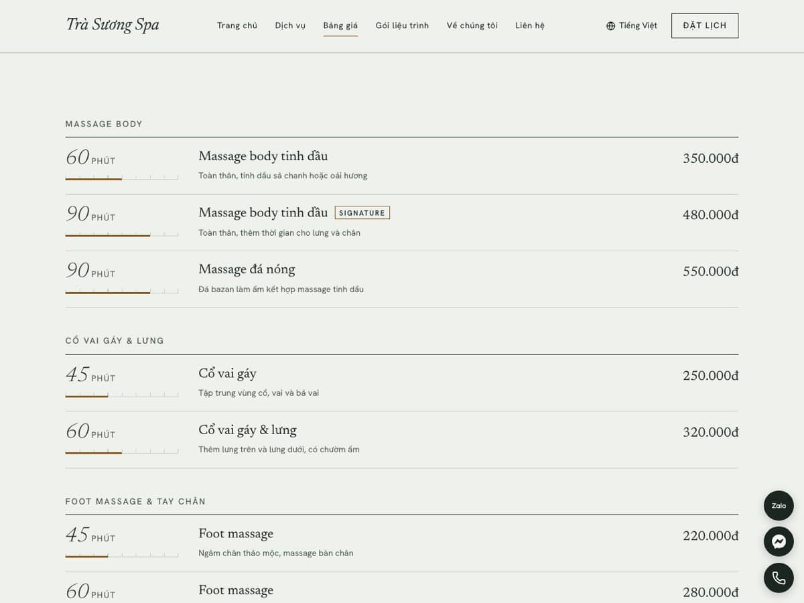Select the Bảng giá menu item
This screenshot has width=804, height=603.
coord(340,25)
